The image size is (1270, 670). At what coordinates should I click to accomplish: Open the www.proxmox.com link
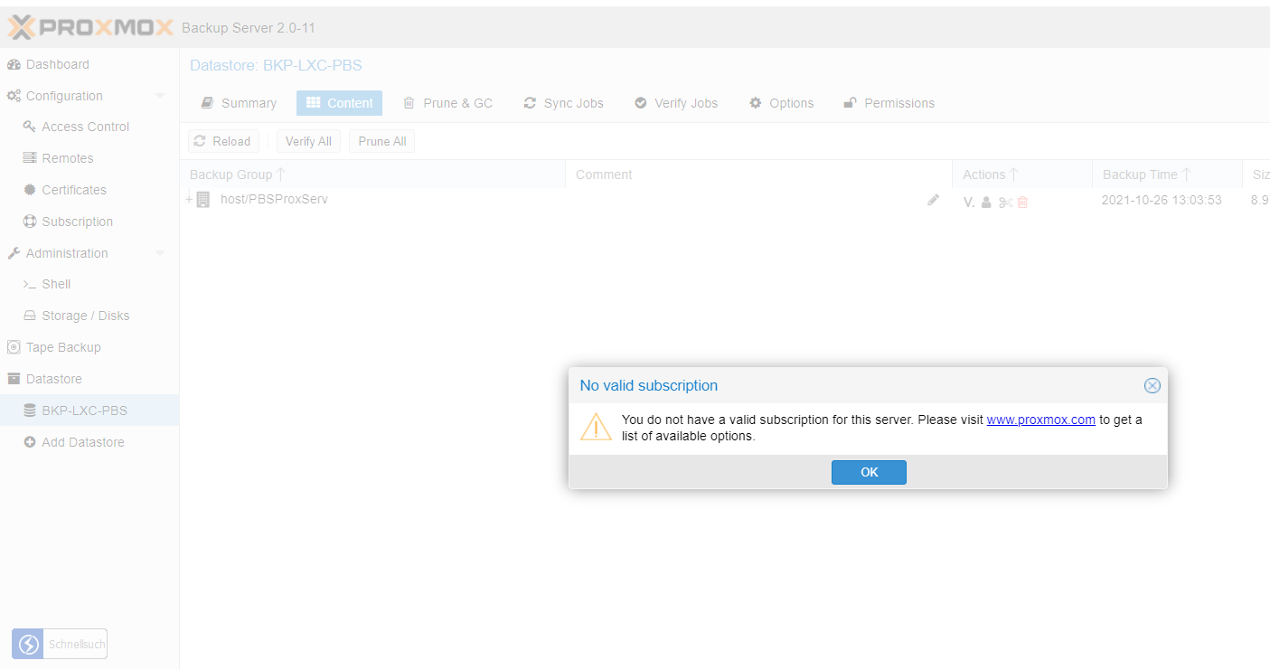pos(1041,420)
